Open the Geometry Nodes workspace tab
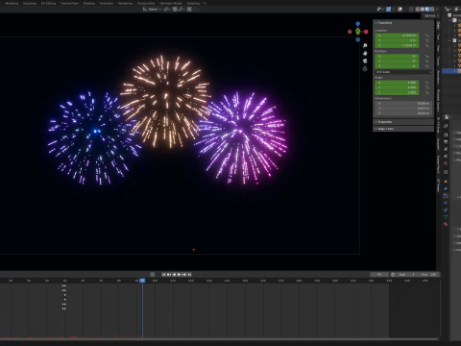This screenshot has height=346, width=461. (171, 3)
